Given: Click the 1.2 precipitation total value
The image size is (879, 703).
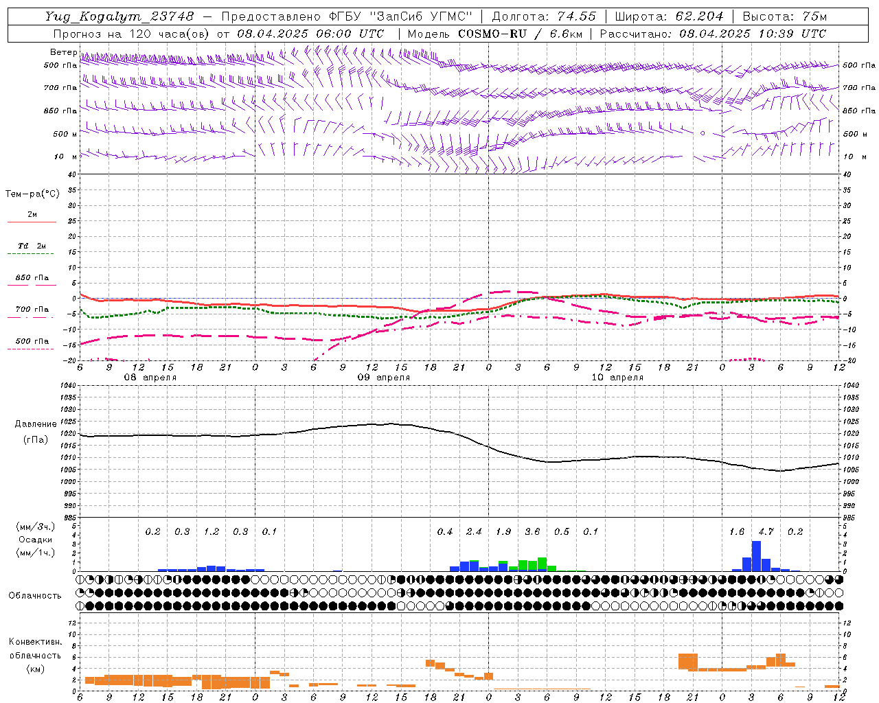Looking at the screenshot, I should click(212, 531).
